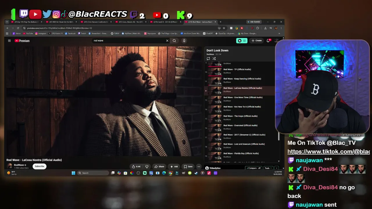The height and width of the screenshot is (209, 372).
Task: Open Chrome downloads
Action: pyautogui.click(x=265, y=28)
